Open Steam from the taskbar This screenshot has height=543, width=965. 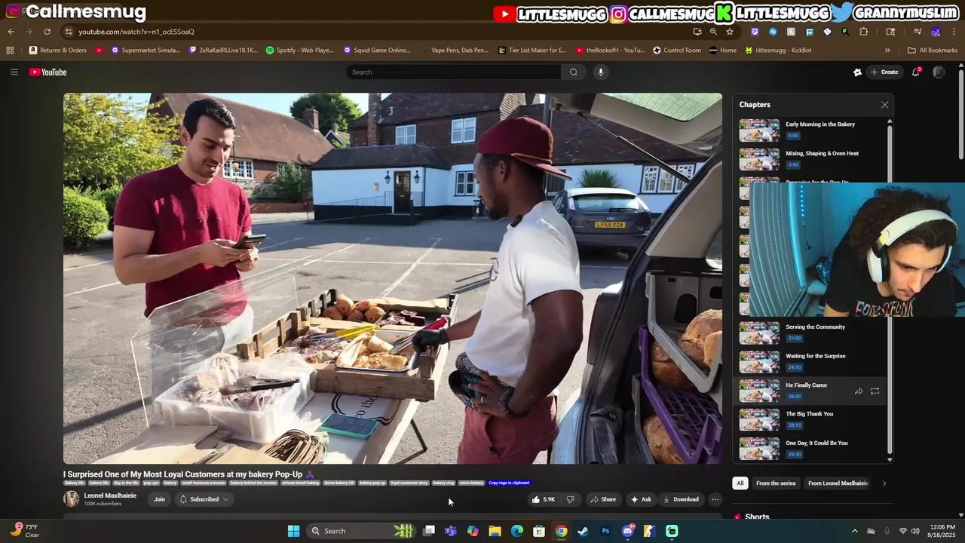pos(583,531)
